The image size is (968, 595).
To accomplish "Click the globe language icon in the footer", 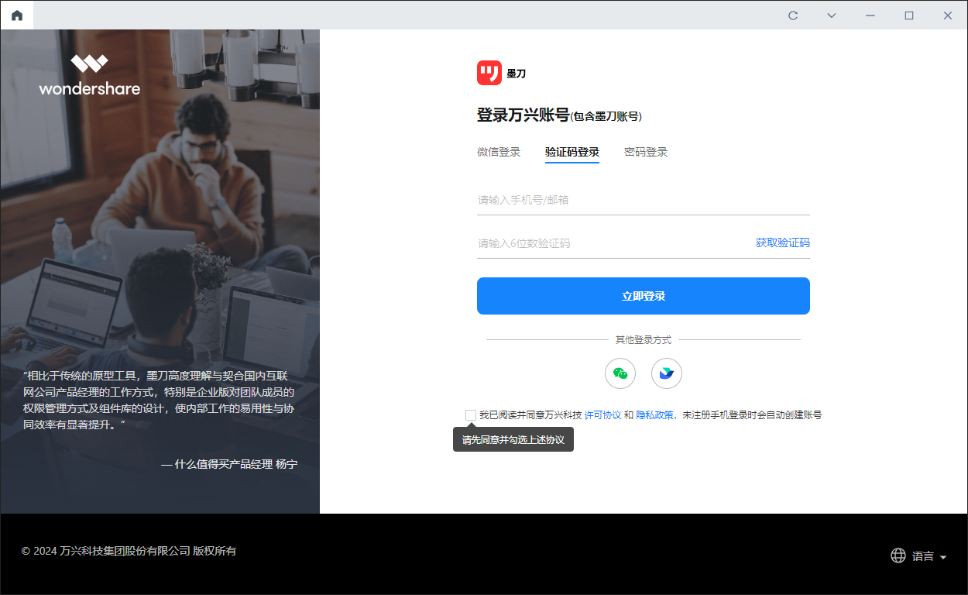I will click(x=898, y=555).
